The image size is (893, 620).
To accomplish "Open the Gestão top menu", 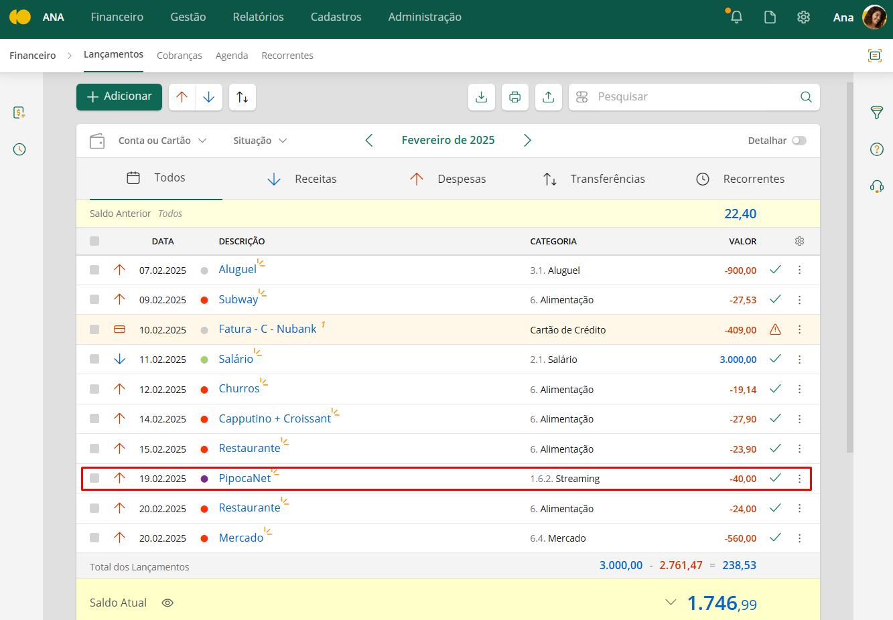I will pos(188,17).
